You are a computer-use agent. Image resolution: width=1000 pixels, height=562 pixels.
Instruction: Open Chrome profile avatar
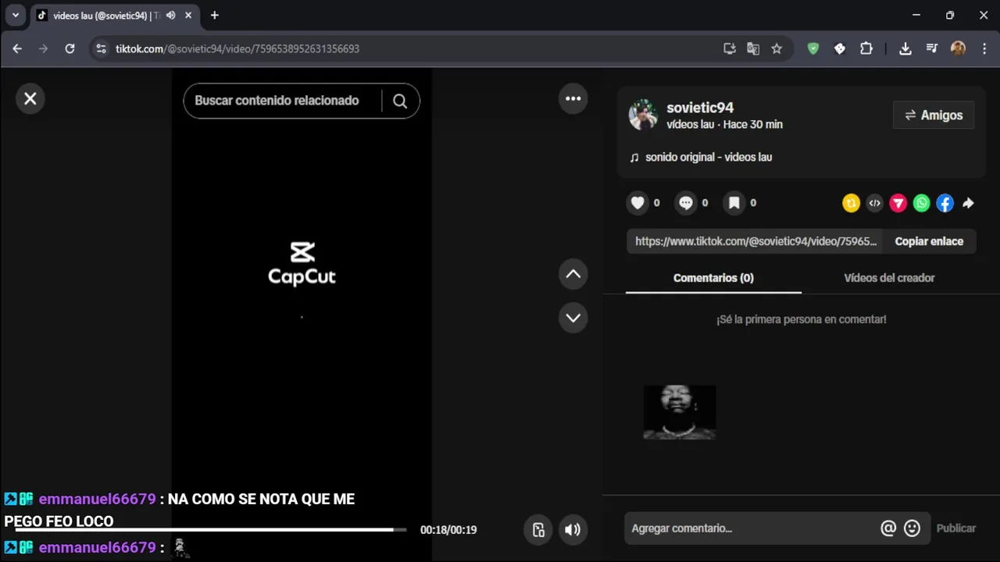point(959,48)
